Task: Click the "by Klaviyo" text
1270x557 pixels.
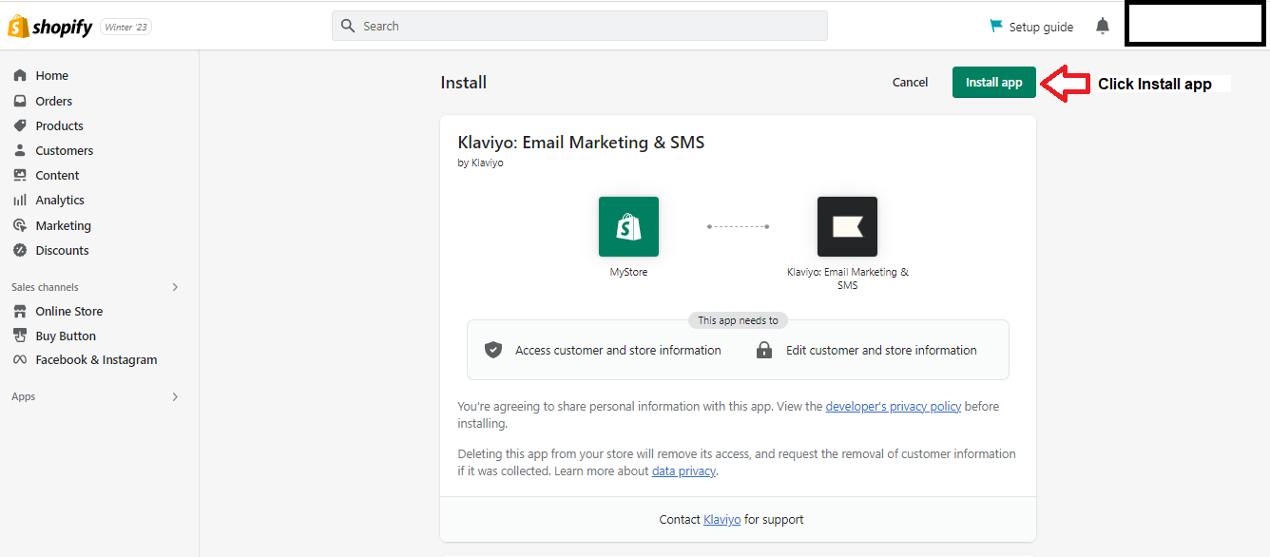Action: point(480,163)
